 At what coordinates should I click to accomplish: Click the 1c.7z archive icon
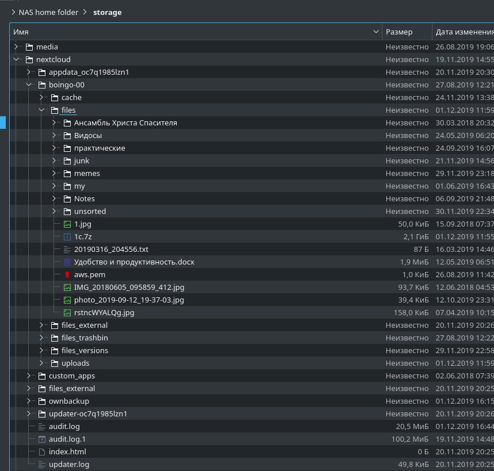[x=67, y=236]
